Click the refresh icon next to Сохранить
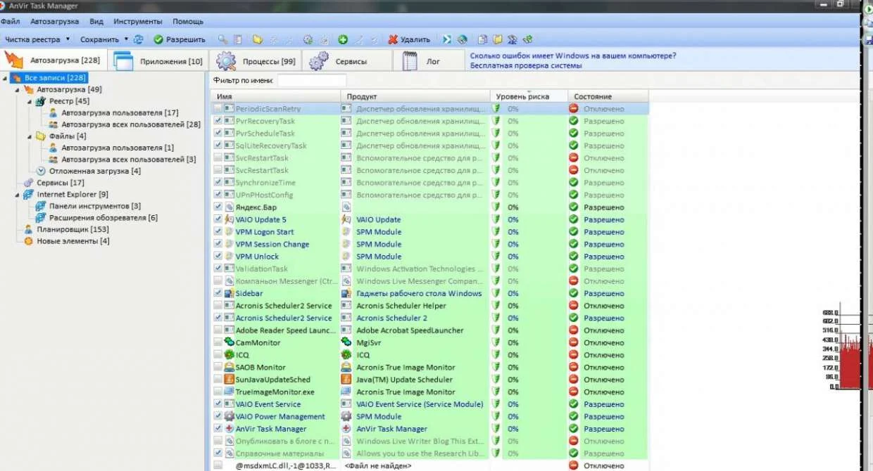The image size is (873, 471). (139, 40)
